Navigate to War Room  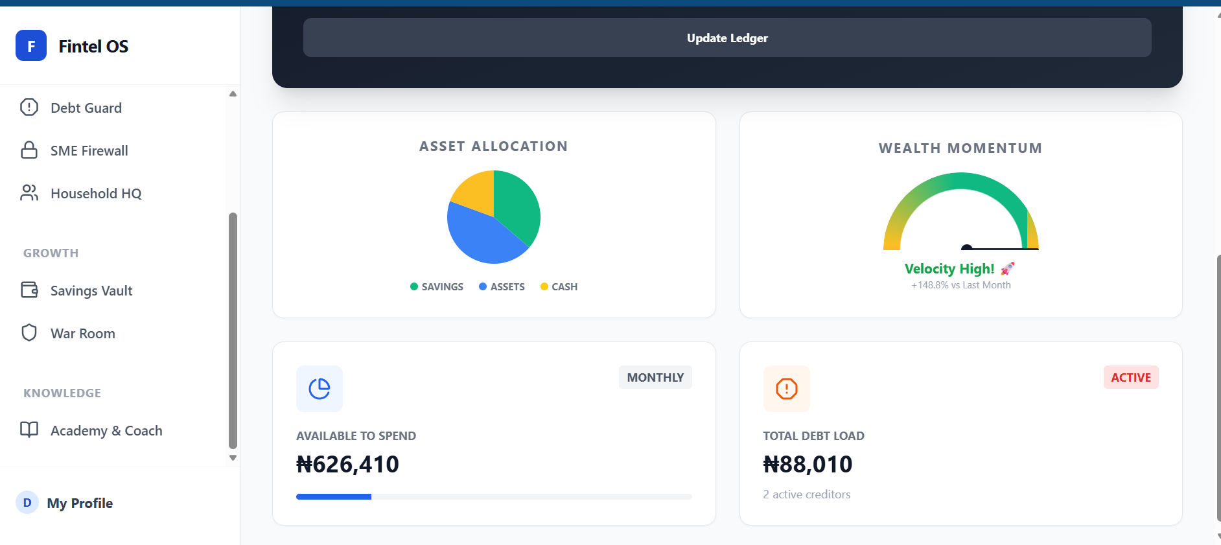point(83,333)
